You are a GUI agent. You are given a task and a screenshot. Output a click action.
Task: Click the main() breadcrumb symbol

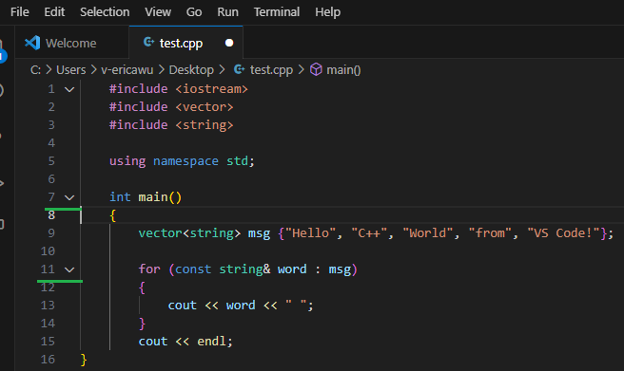coord(343,70)
